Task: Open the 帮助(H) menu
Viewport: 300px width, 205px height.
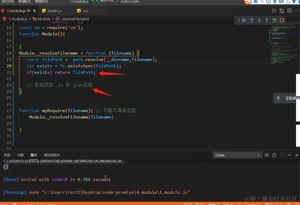Action: point(41,2)
